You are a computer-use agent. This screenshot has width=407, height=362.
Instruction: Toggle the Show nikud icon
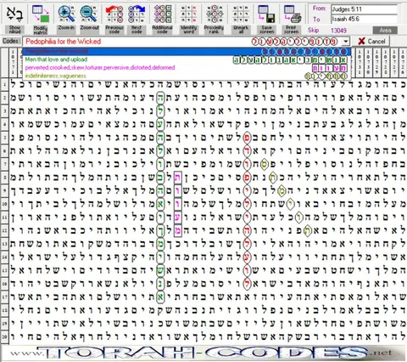(x=14, y=14)
